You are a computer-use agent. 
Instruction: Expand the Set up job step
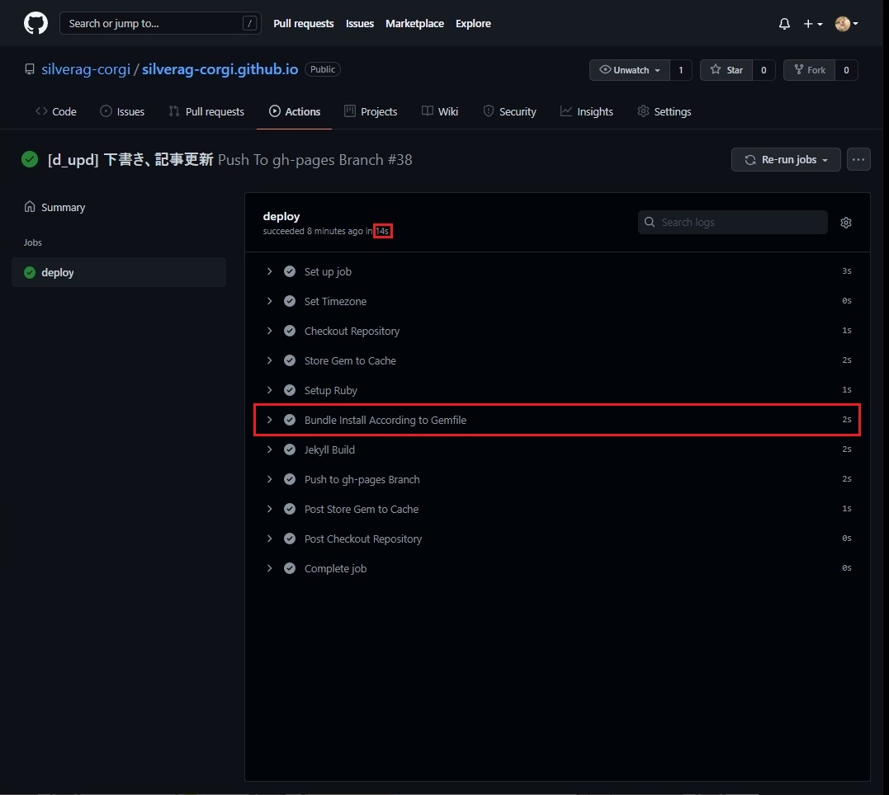point(269,271)
